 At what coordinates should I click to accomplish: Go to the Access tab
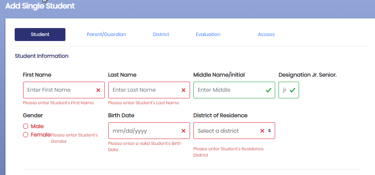266,34
